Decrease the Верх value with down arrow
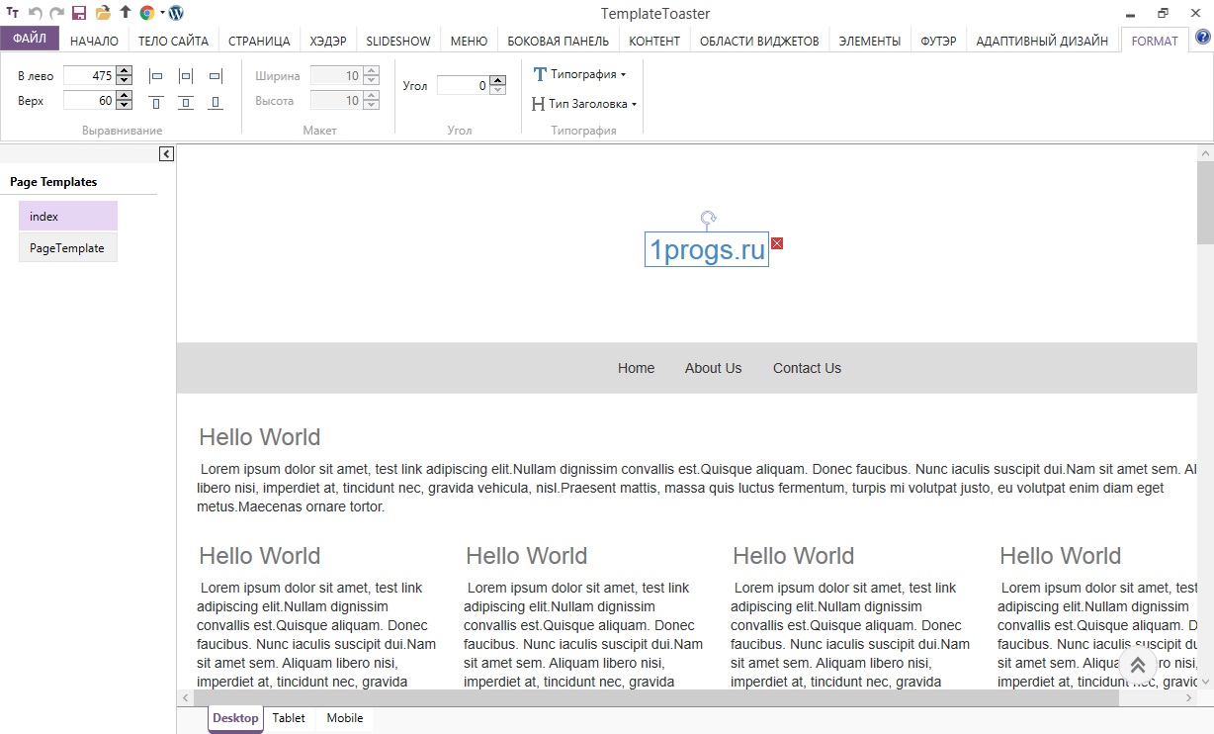The width and height of the screenshot is (1214, 734). [x=124, y=105]
